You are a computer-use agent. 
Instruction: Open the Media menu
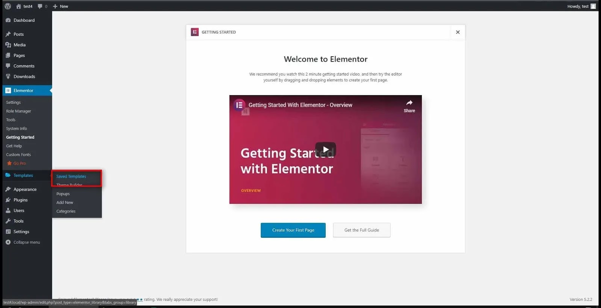tap(20, 45)
